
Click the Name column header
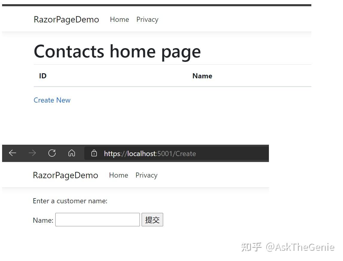(x=202, y=76)
